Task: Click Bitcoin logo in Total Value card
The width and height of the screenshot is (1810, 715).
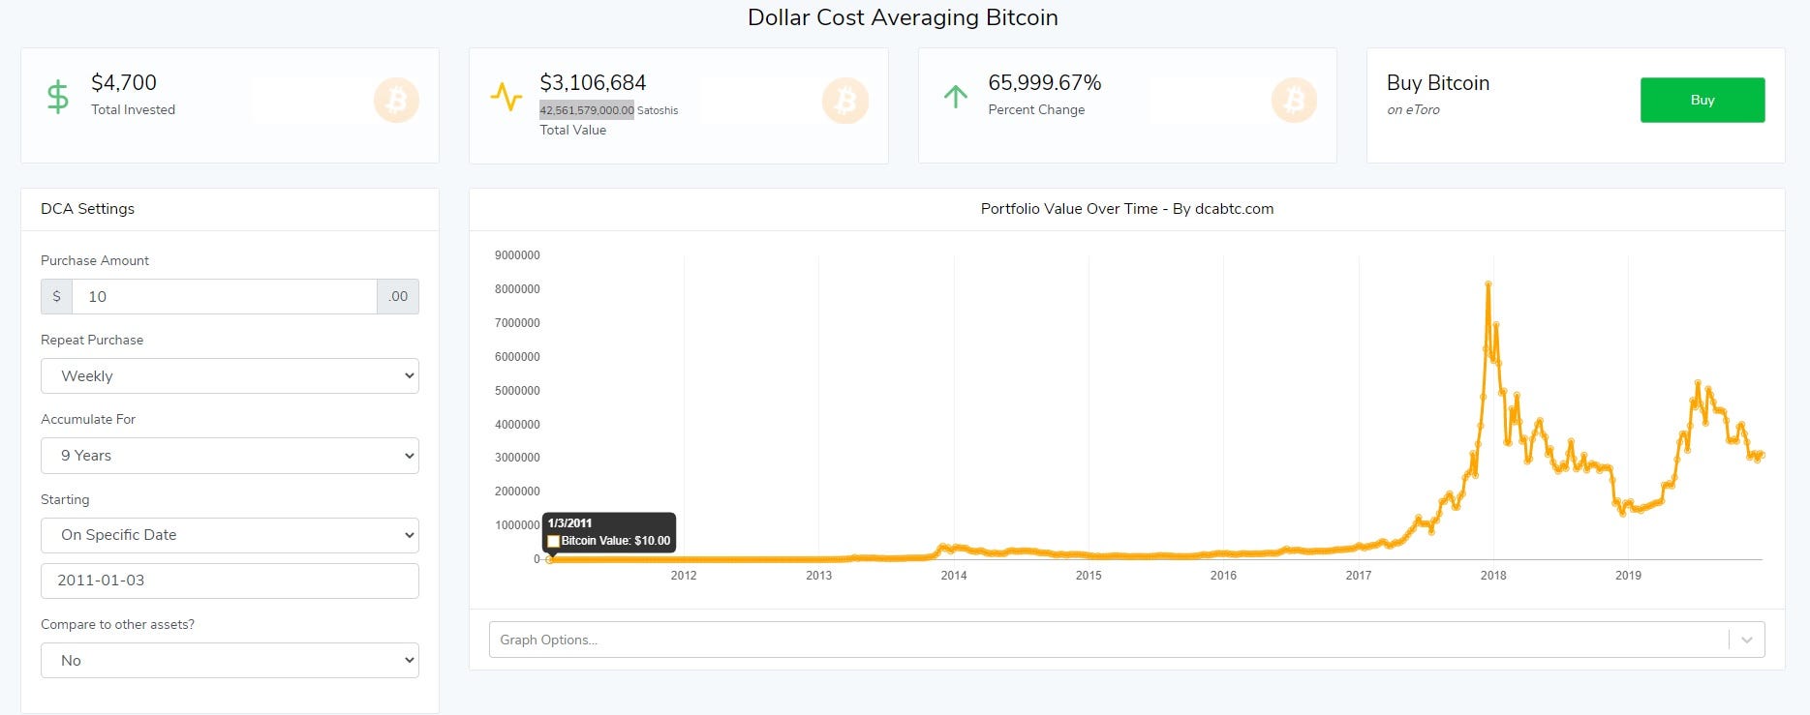Action: [844, 101]
